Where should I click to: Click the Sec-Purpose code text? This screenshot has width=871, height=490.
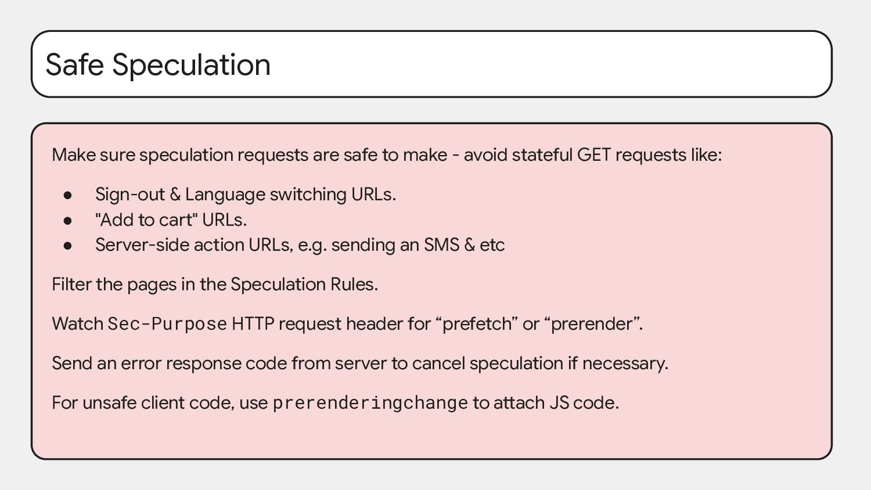pos(167,324)
